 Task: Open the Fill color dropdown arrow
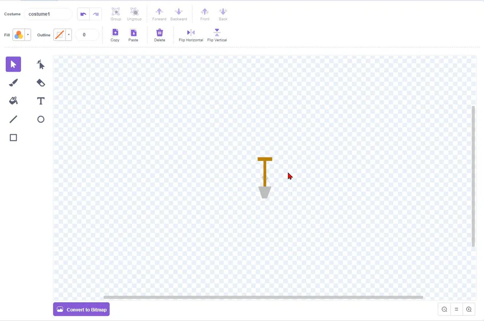(x=28, y=35)
